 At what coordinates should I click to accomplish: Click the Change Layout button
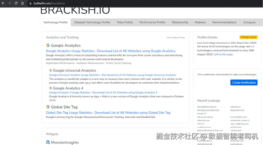tap(248, 37)
